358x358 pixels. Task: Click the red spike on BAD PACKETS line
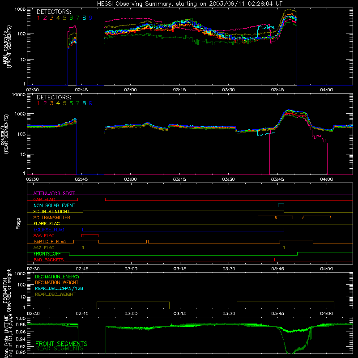point(275,260)
